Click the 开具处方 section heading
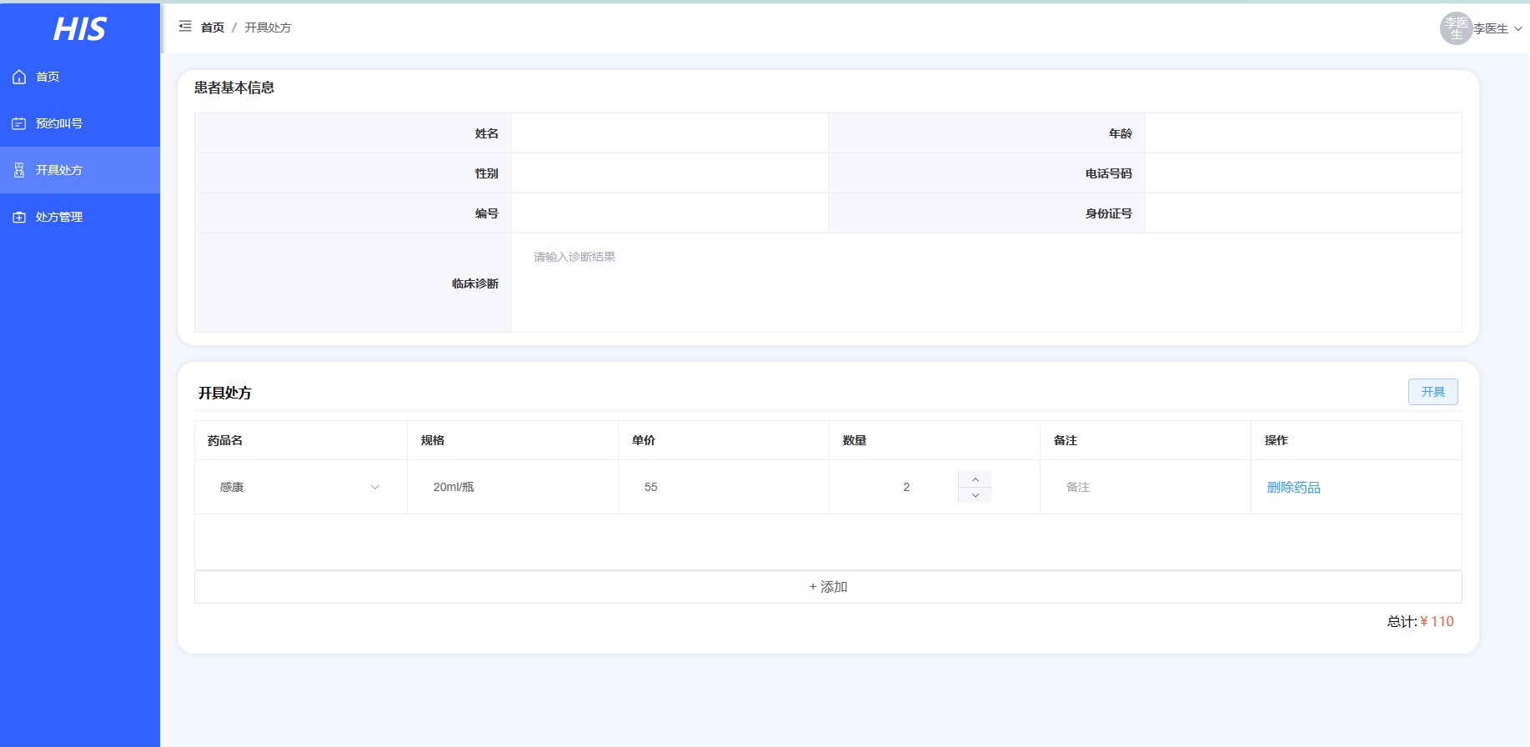 (x=224, y=393)
